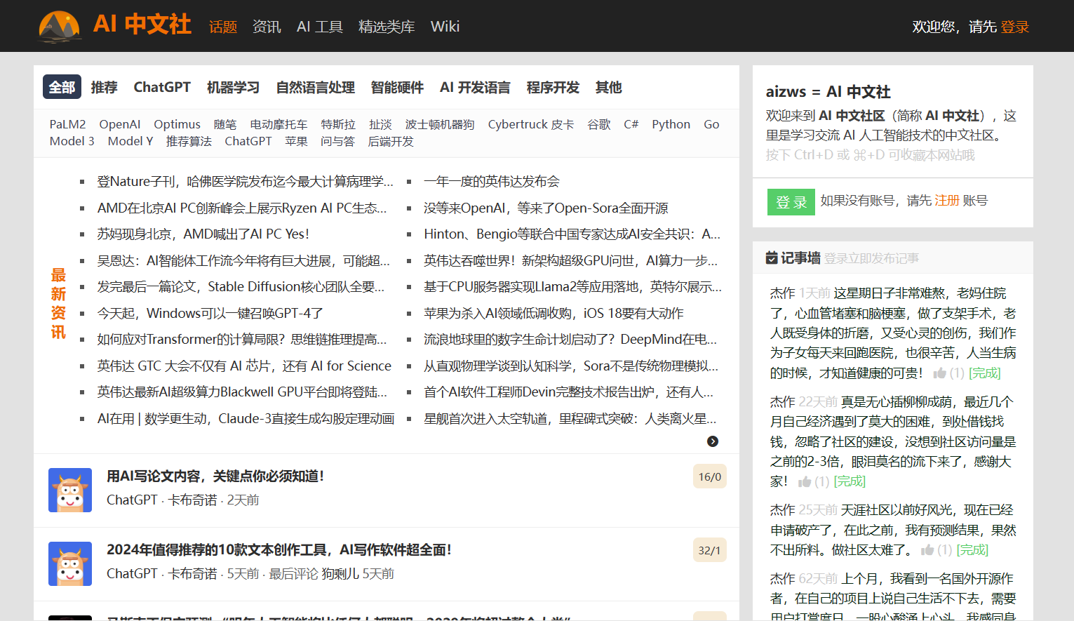Click the 注册 account link
Screen dimensions: 1074x621
pyautogui.click(x=946, y=201)
